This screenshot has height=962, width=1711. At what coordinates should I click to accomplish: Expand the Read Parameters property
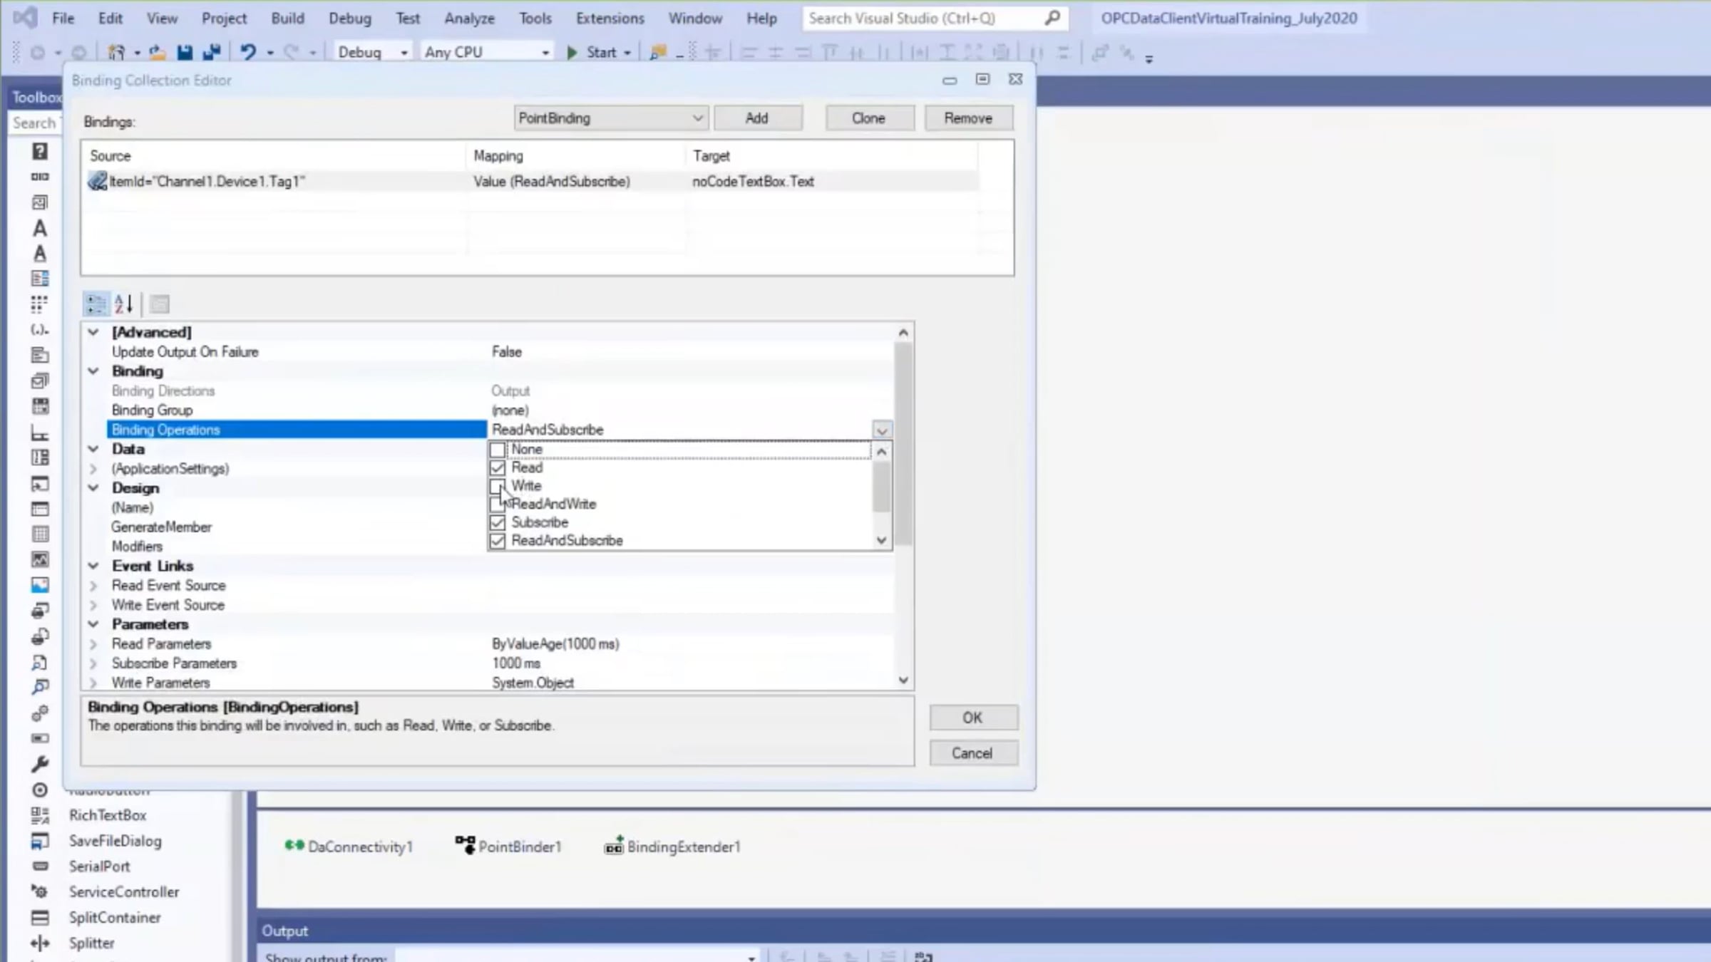[x=93, y=644]
